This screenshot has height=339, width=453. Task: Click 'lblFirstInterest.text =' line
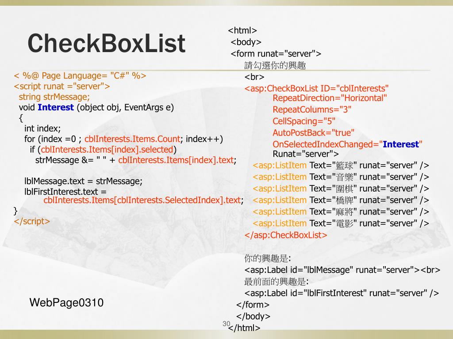coord(65,192)
